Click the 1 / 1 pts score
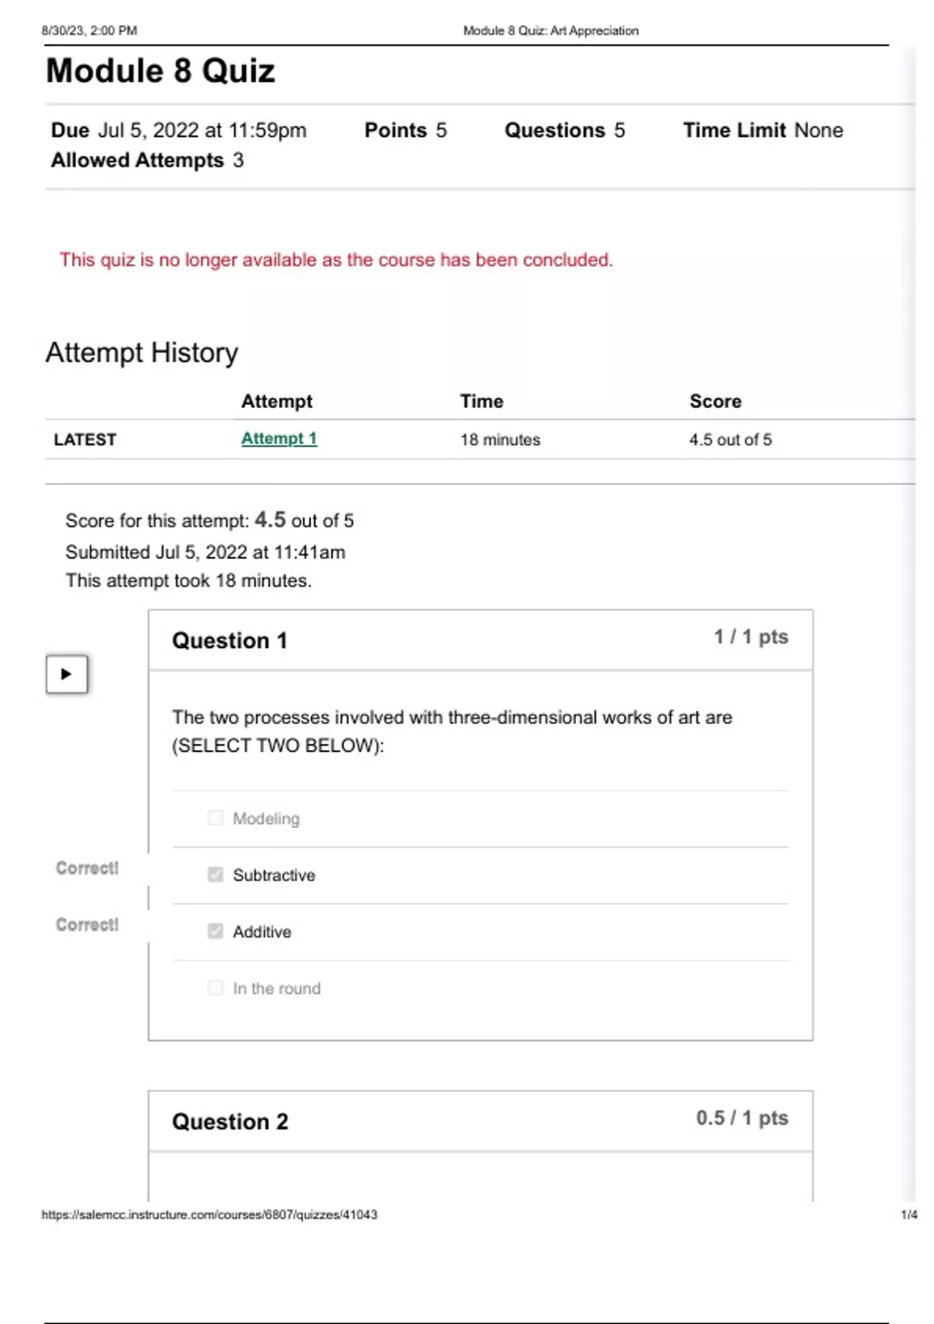934x1324 pixels. point(751,637)
